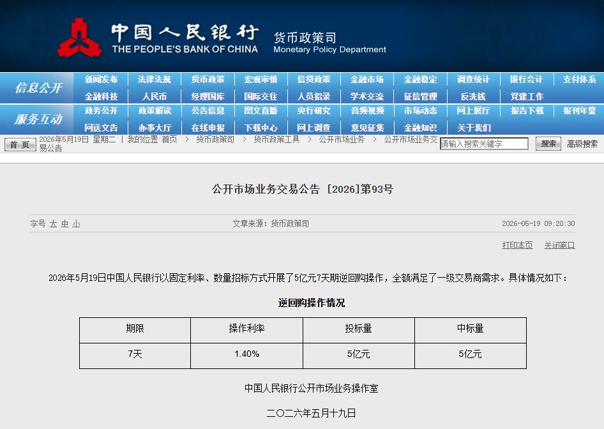The height and width of the screenshot is (429, 604).
Task: Open 经理国库 menu item
Action: pyautogui.click(x=208, y=96)
